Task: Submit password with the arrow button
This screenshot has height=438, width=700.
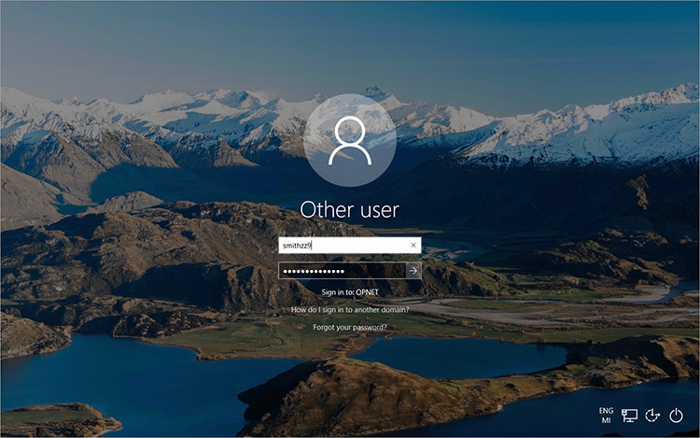Action: click(413, 271)
